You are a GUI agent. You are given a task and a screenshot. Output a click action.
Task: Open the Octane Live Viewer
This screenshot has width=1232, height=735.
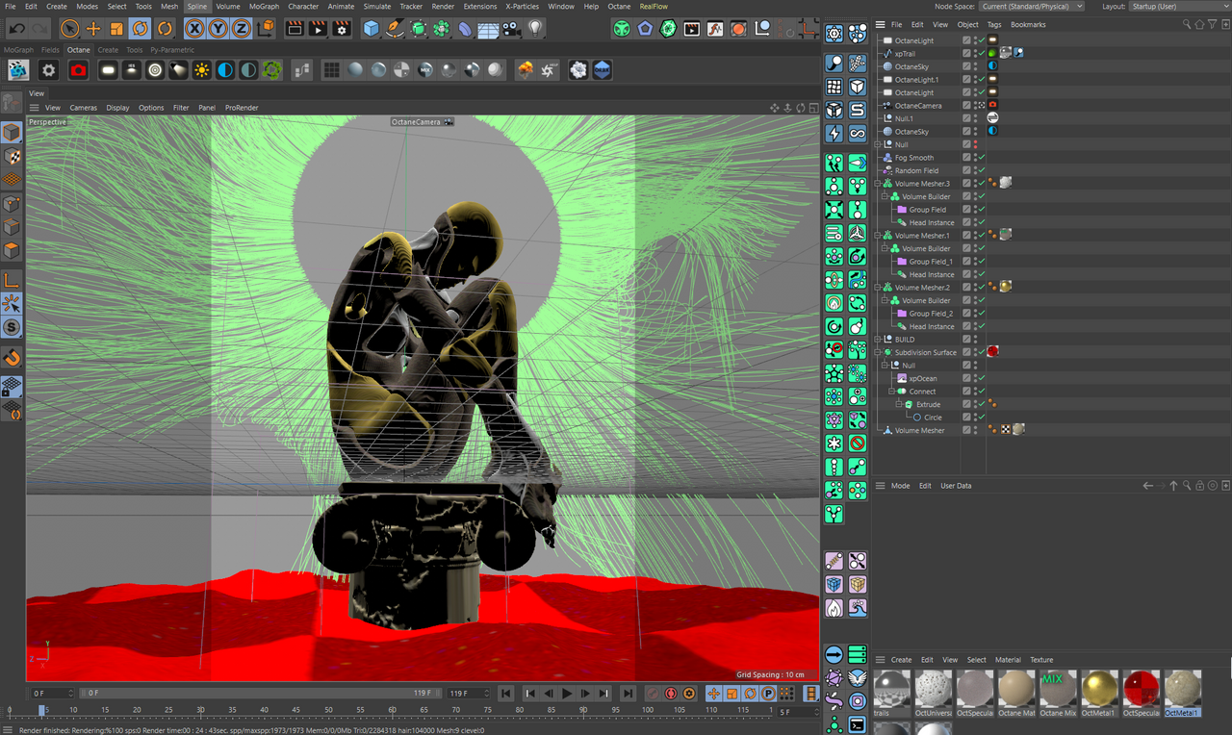pos(17,69)
